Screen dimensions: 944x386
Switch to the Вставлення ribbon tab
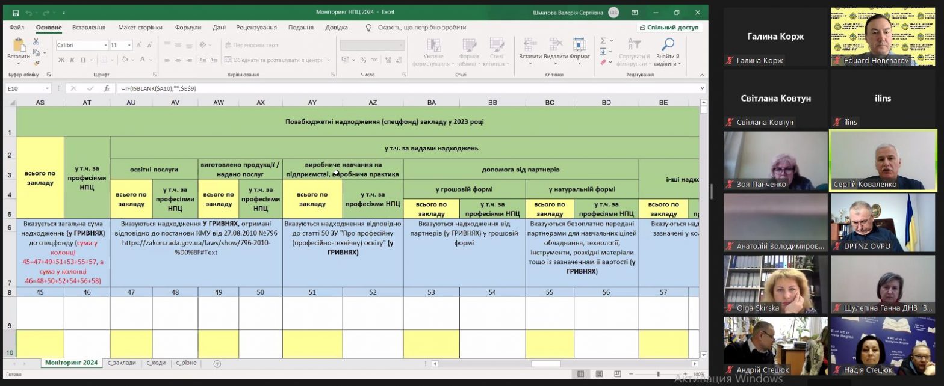pos(88,28)
